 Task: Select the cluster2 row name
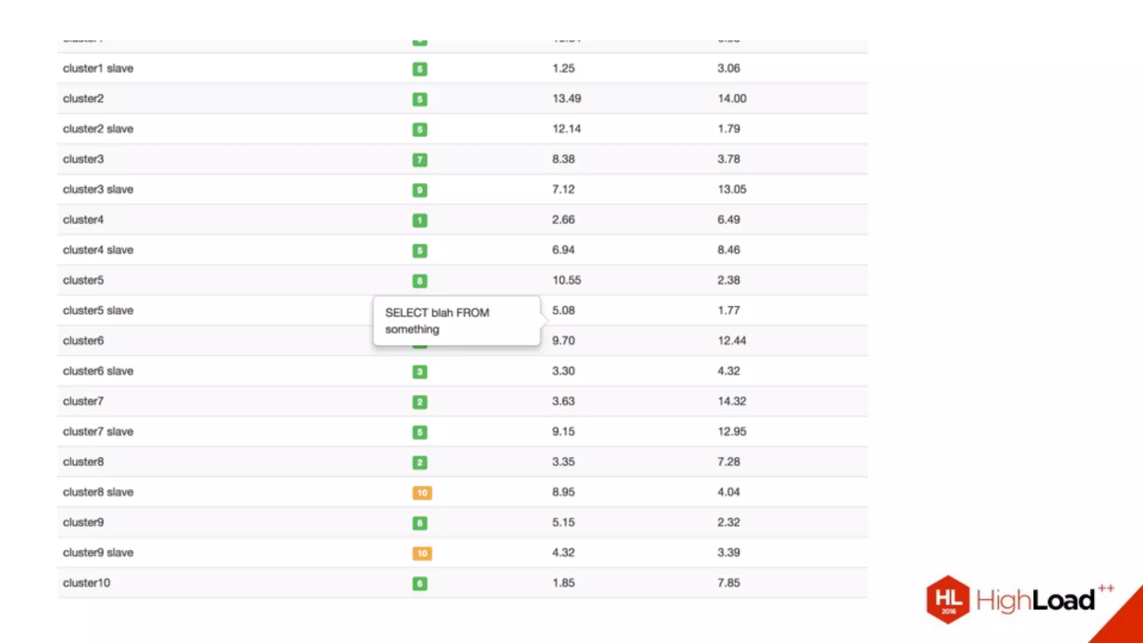tap(83, 98)
